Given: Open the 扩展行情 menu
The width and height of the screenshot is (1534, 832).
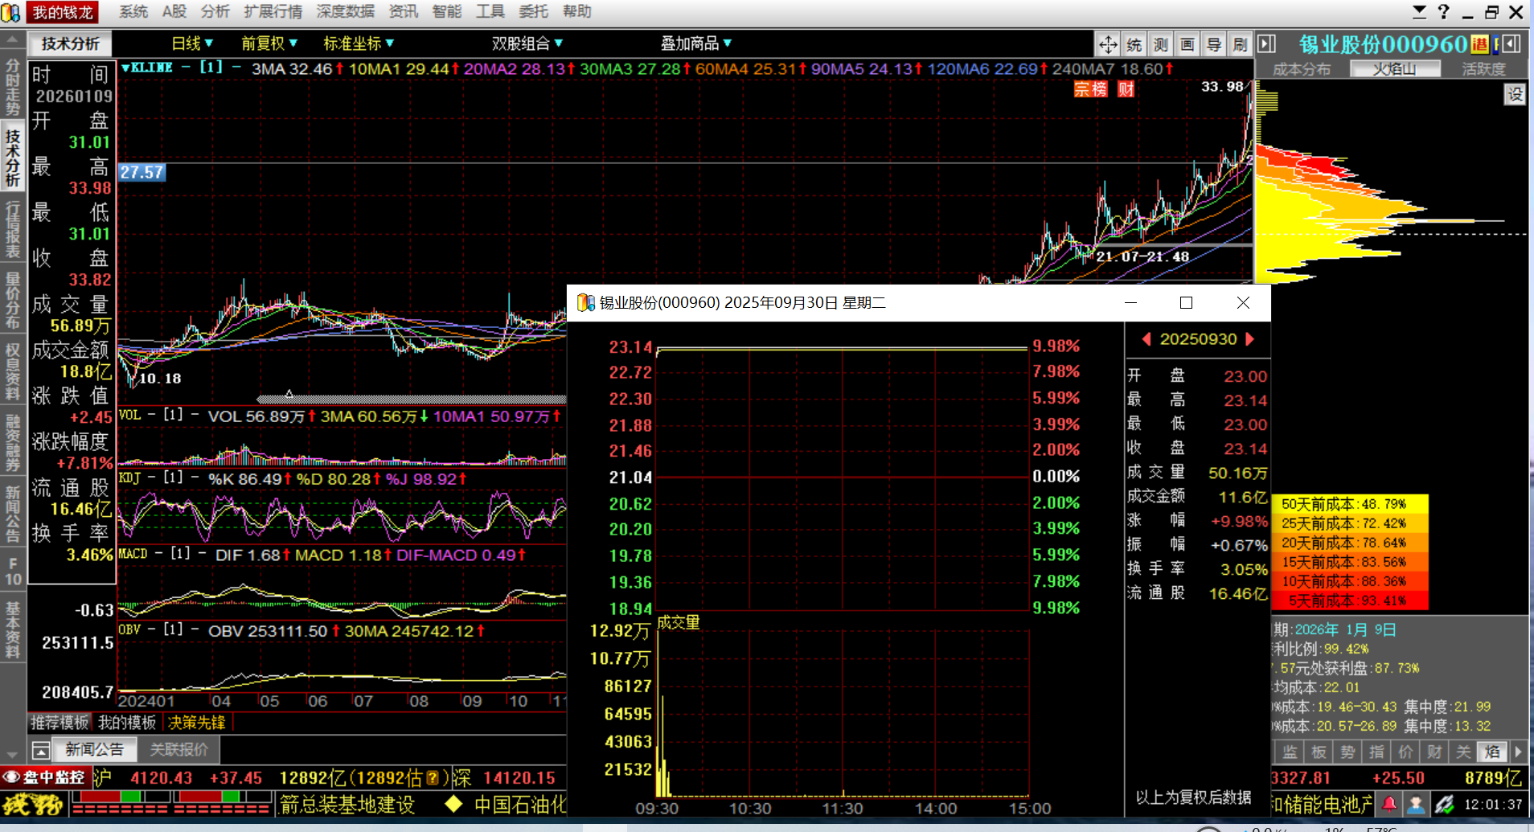Looking at the screenshot, I should [x=273, y=11].
